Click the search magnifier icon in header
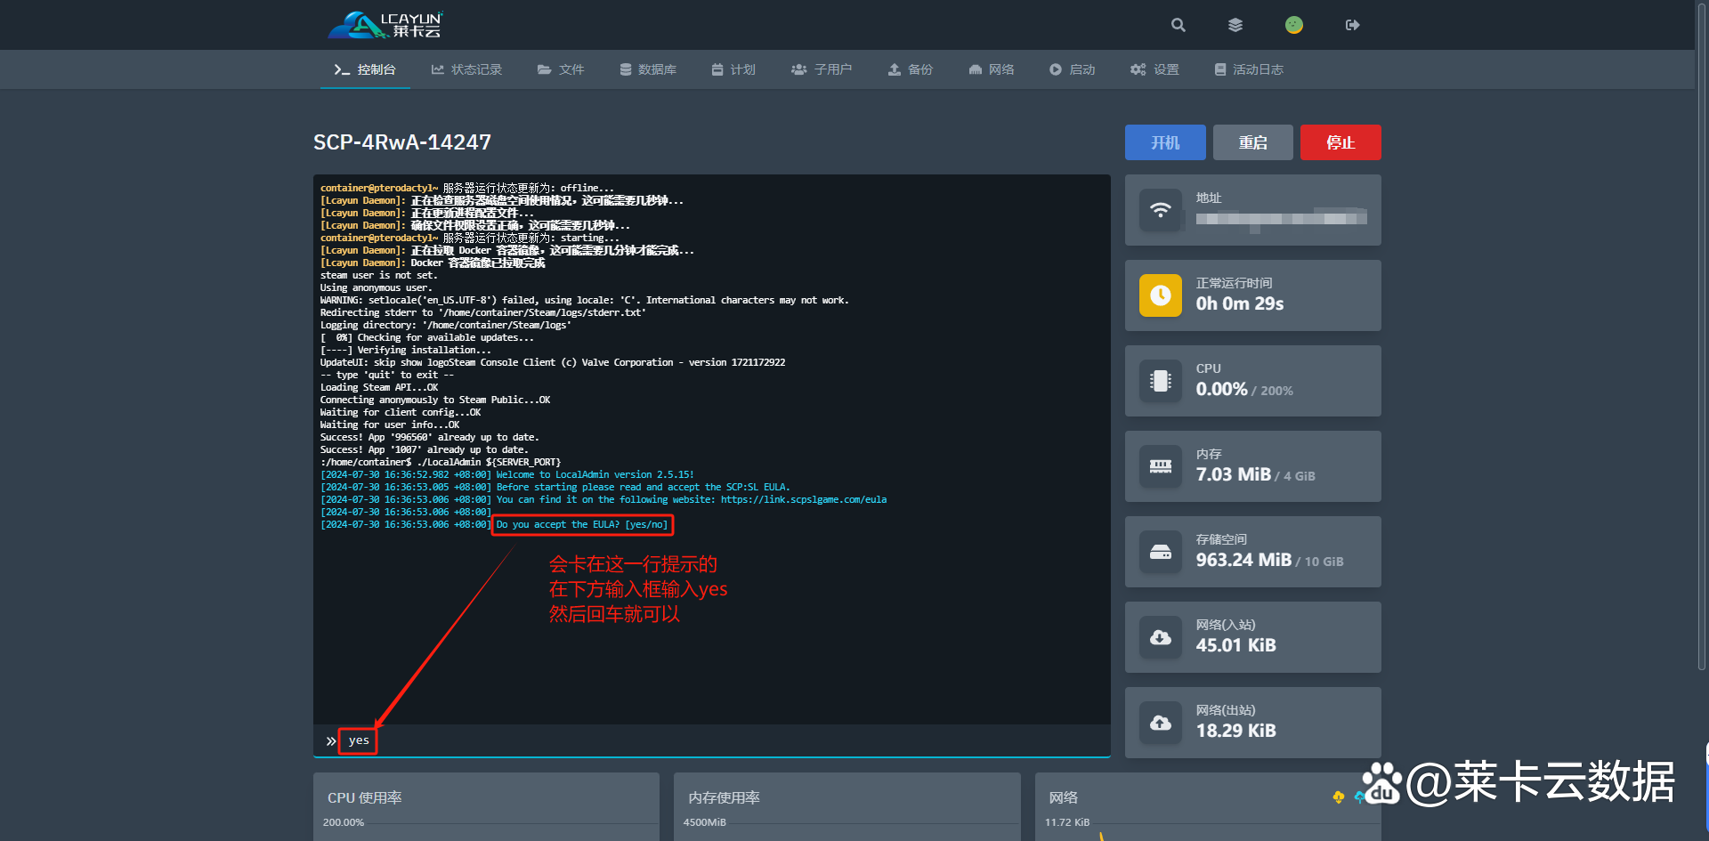Image resolution: width=1709 pixels, height=841 pixels. (x=1178, y=25)
